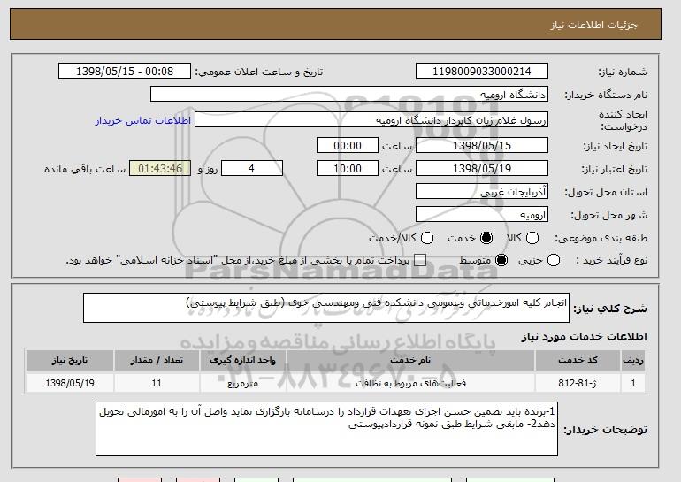The image size is (681, 482).
Task: Click the need number field 1198009033000214
Action: point(482,72)
